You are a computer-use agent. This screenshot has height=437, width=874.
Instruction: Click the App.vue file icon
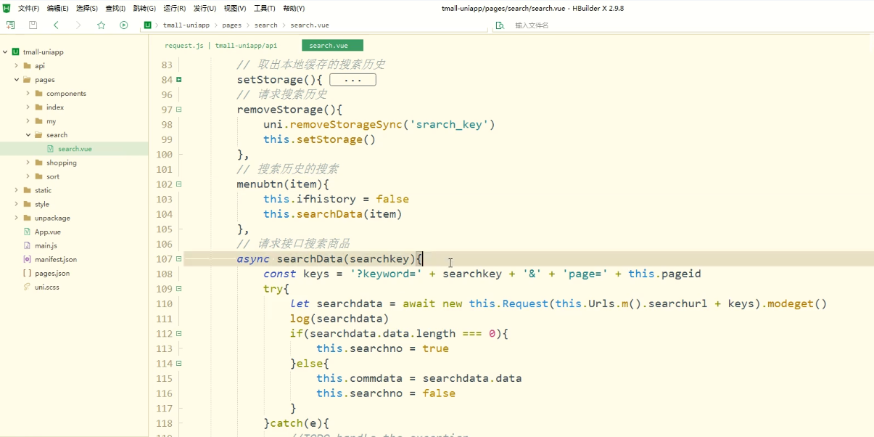[x=27, y=232]
